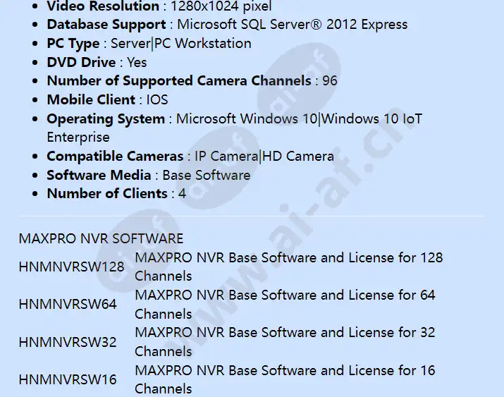504x397 pixels.
Task: Select the Database Support label
Action: 106,25
